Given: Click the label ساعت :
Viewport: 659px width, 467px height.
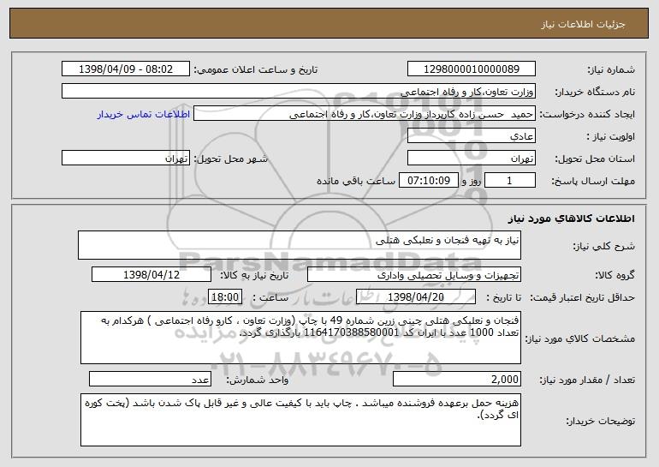Looking at the screenshot, I should tap(270, 297).
